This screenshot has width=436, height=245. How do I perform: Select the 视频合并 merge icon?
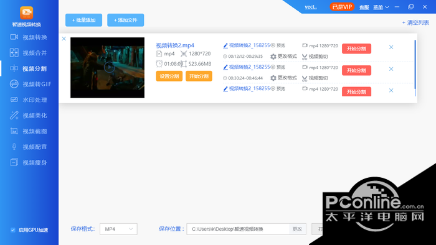click(14, 52)
